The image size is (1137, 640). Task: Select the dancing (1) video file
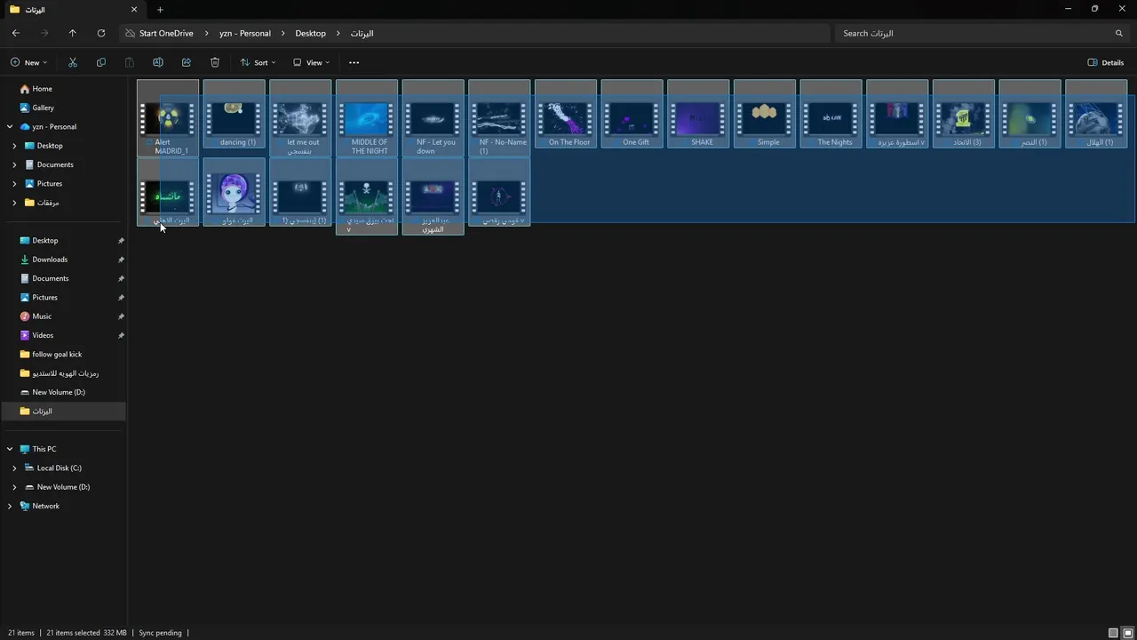click(235, 114)
